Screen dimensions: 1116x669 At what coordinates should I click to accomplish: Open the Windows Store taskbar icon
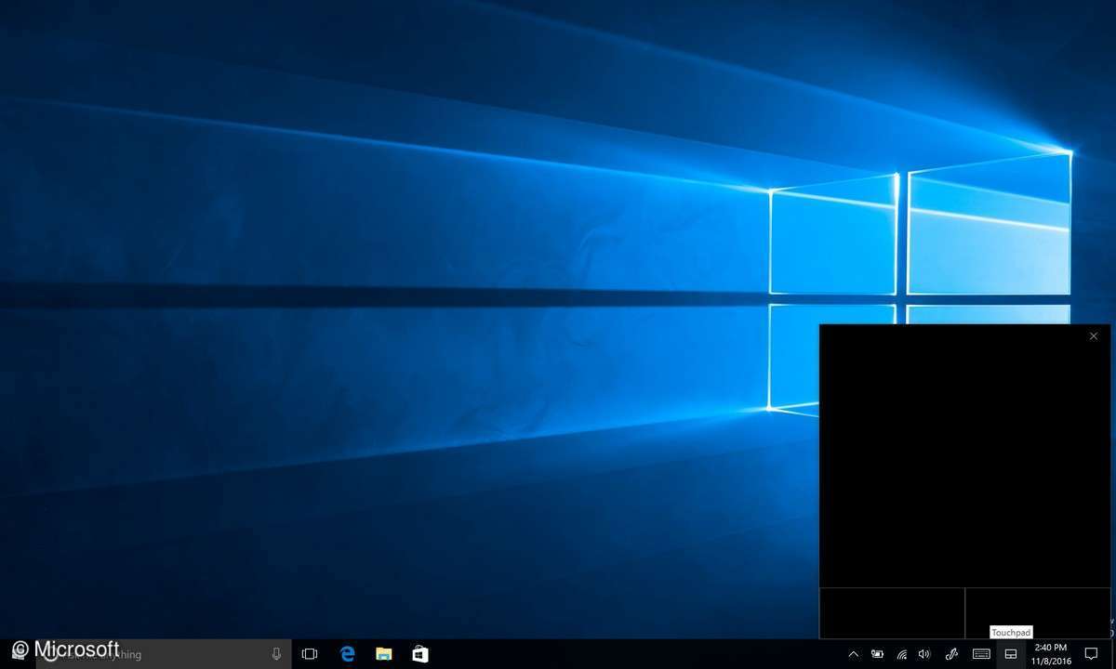pyautogui.click(x=420, y=654)
